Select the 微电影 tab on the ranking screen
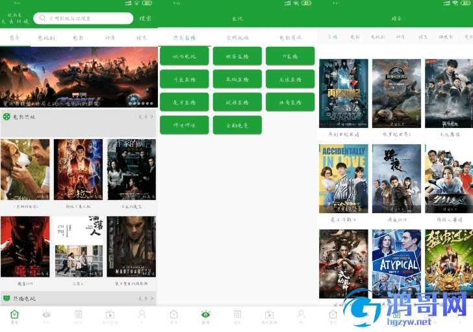 click(x=446, y=37)
